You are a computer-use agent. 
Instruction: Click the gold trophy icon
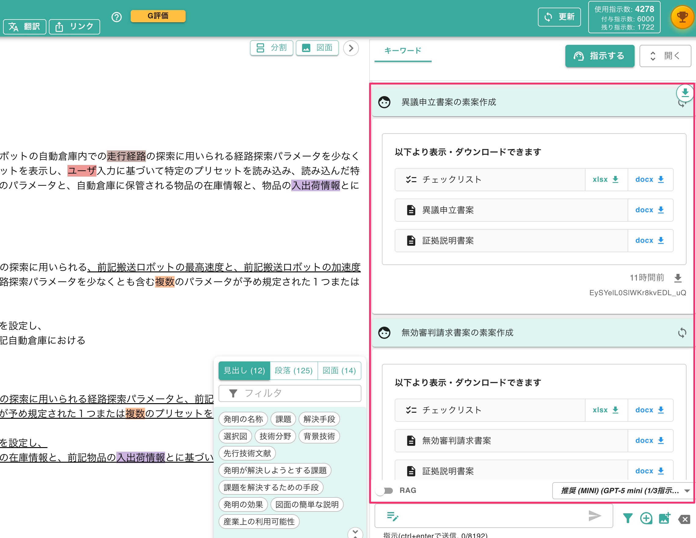pos(682,17)
